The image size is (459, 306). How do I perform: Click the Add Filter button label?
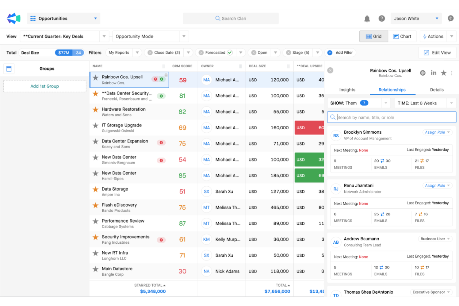pyautogui.click(x=344, y=53)
